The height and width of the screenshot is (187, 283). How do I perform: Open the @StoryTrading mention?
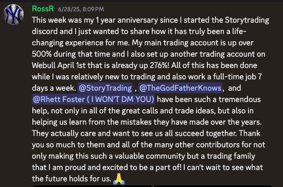tap(105, 88)
